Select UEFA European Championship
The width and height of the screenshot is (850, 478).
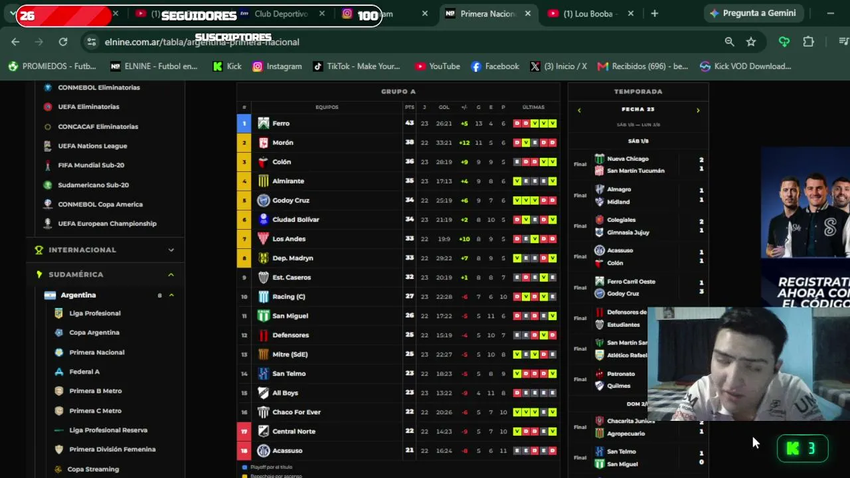pyautogui.click(x=107, y=224)
